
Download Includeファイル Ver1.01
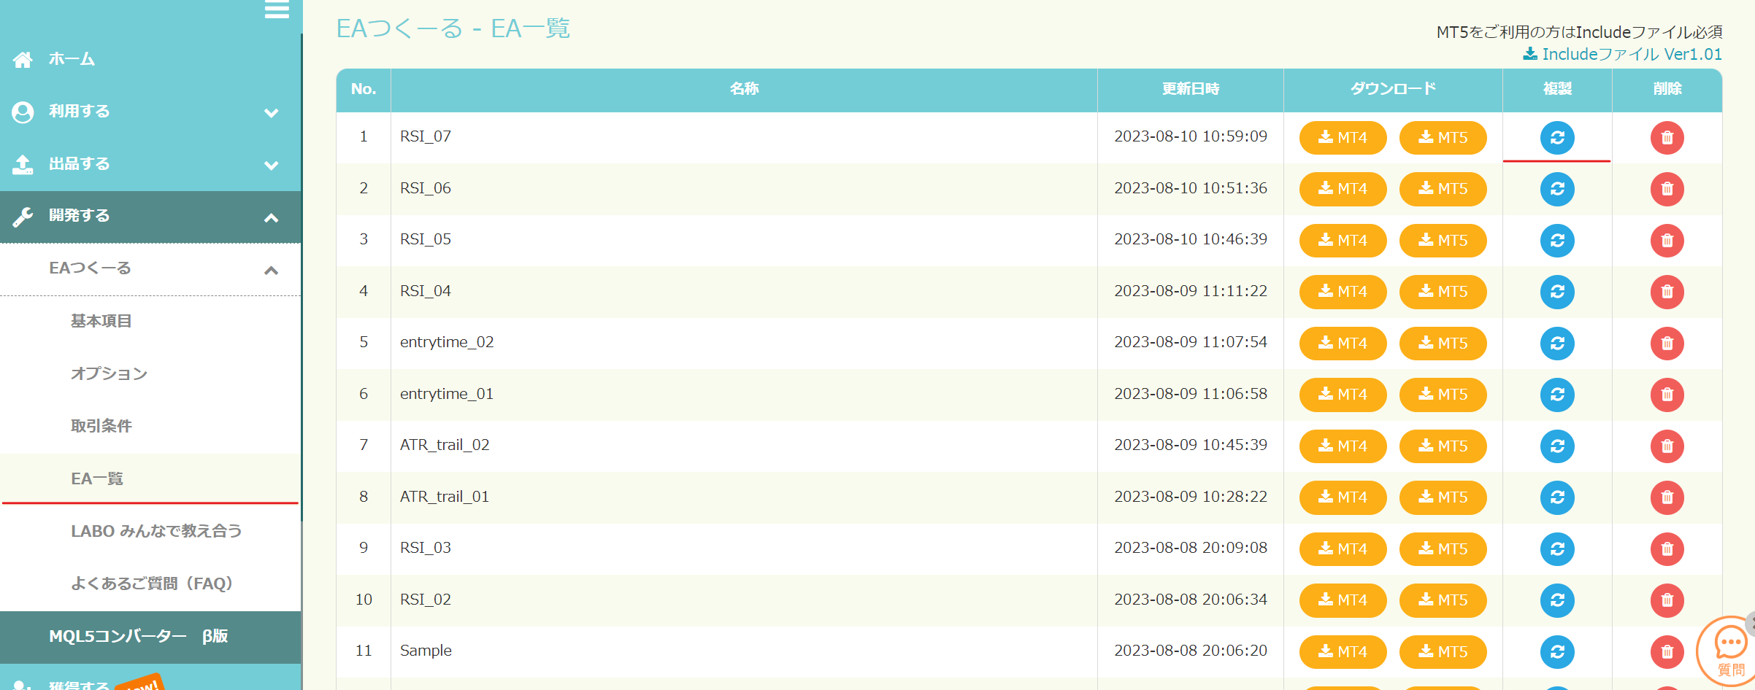pos(1623,55)
